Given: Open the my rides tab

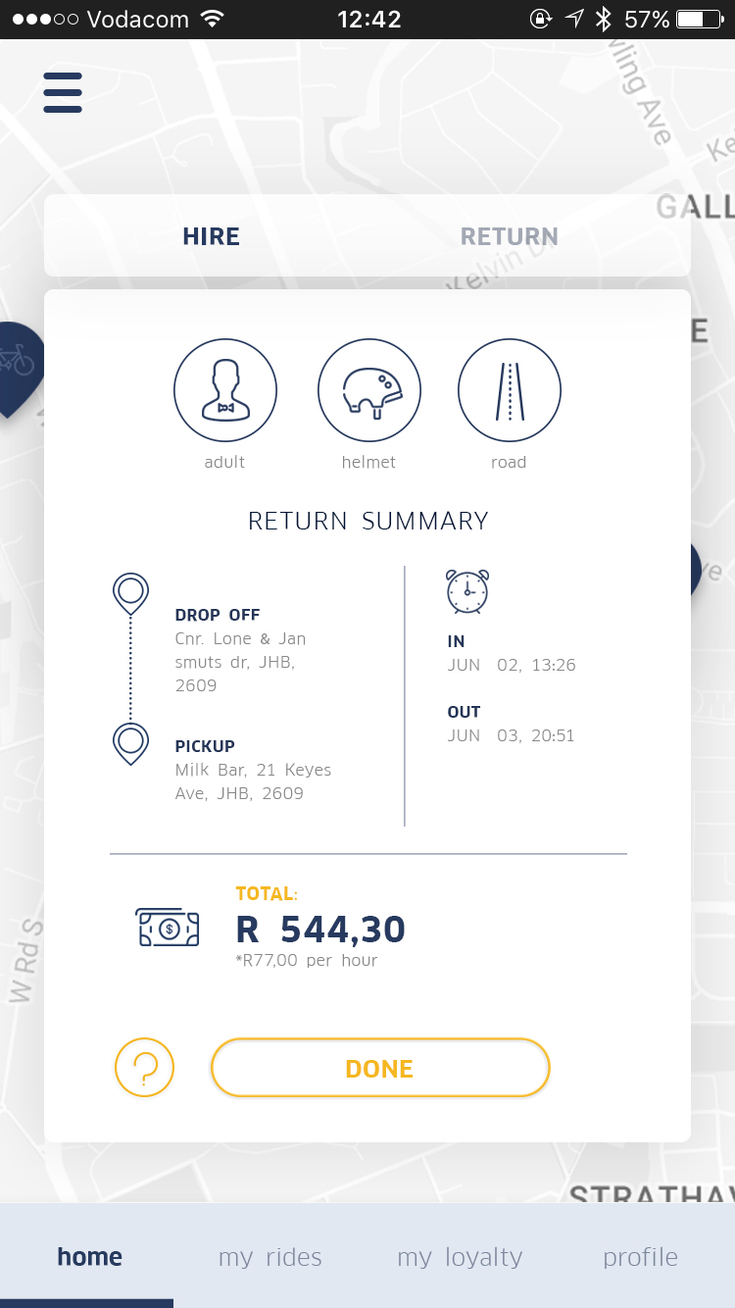Looking at the screenshot, I should pos(270,1257).
